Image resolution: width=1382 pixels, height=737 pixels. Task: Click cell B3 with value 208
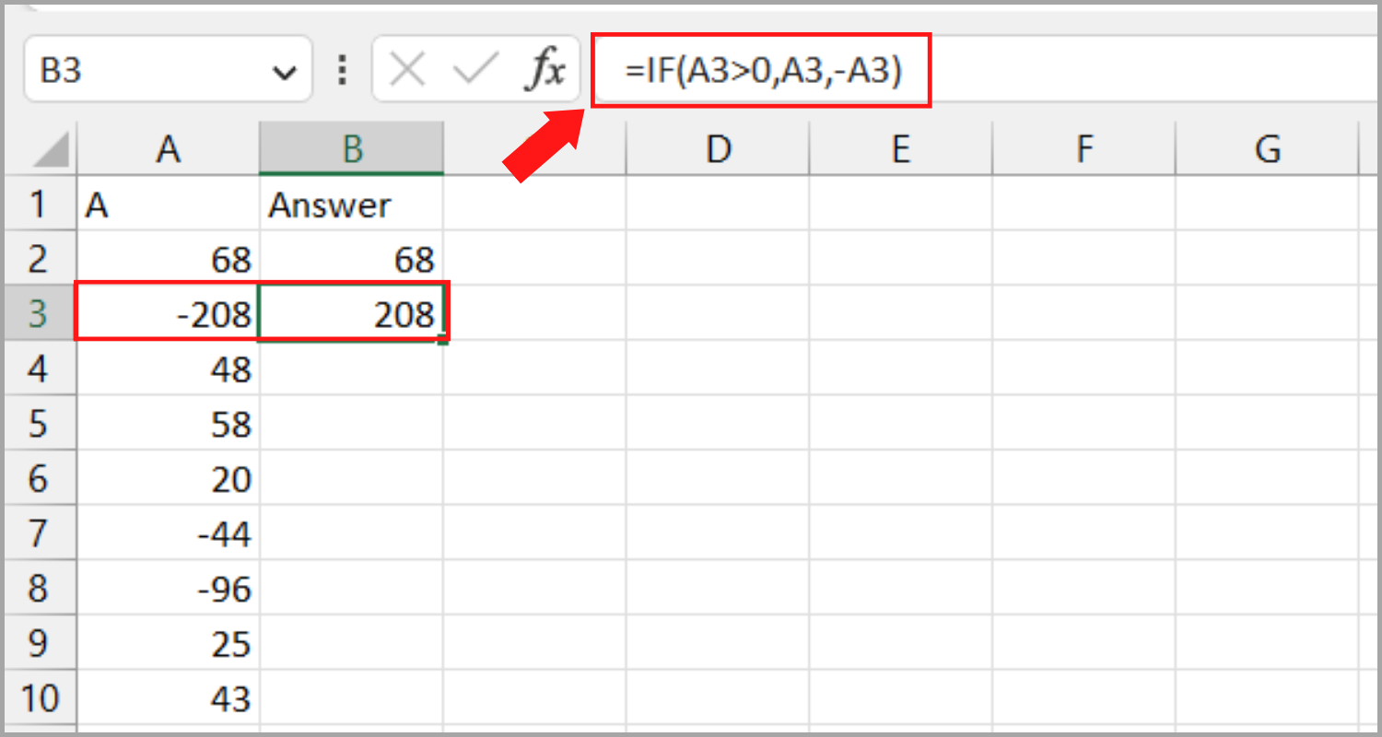(x=352, y=313)
